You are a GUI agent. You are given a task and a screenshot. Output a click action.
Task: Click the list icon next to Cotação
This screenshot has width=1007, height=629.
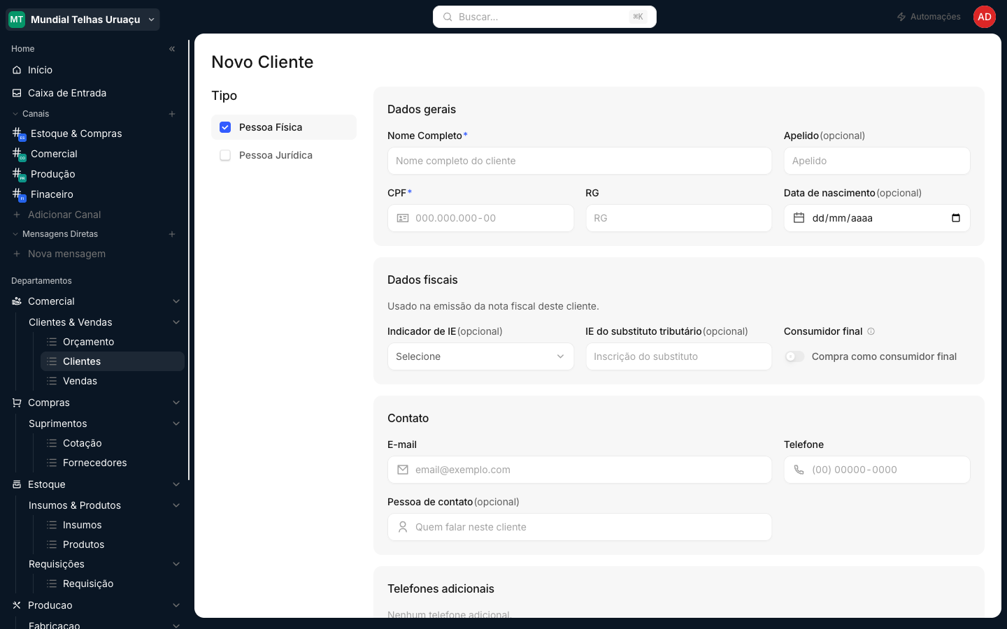[x=52, y=443]
